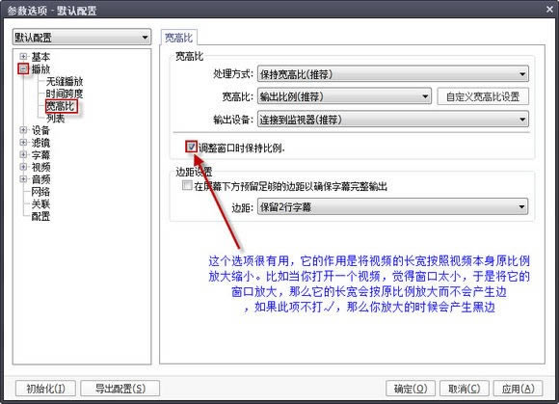Expand the 视频 tree node
Viewport: 559px width, 404px height.
(23, 167)
